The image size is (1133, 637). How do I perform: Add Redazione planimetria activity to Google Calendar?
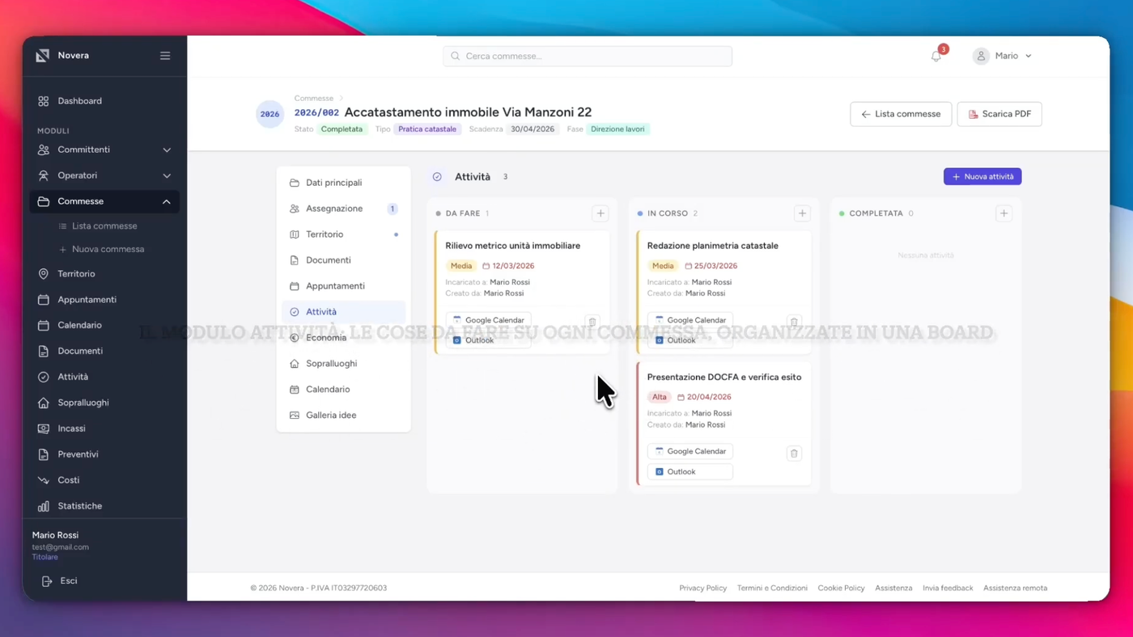tap(690, 320)
